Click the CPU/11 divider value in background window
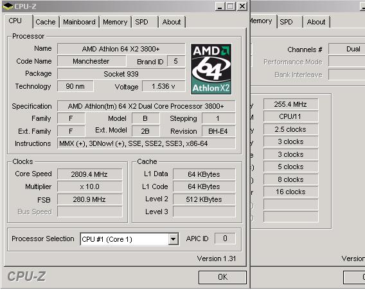The height and width of the screenshot is (290, 365). tap(290, 116)
